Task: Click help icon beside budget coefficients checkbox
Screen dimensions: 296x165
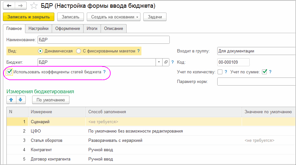Action: pos(104,72)
